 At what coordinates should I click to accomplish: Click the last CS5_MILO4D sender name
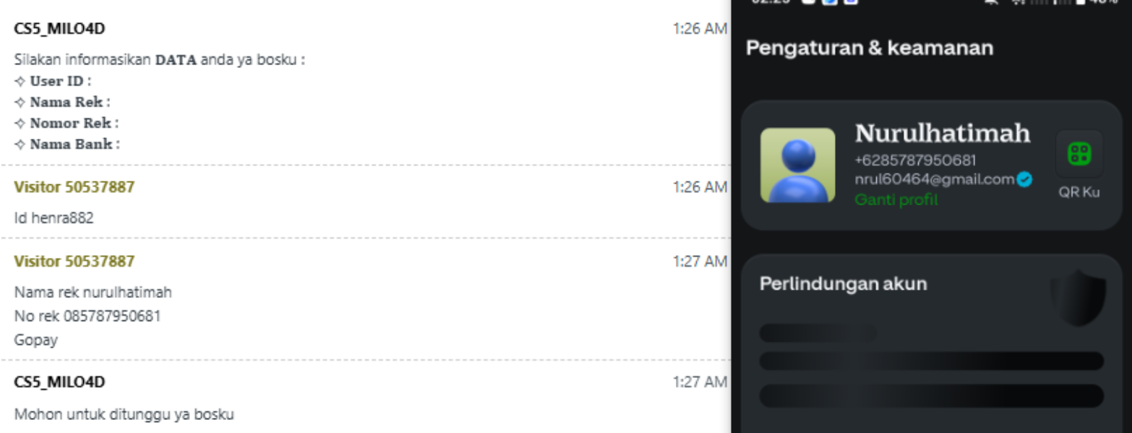(60, 382)
